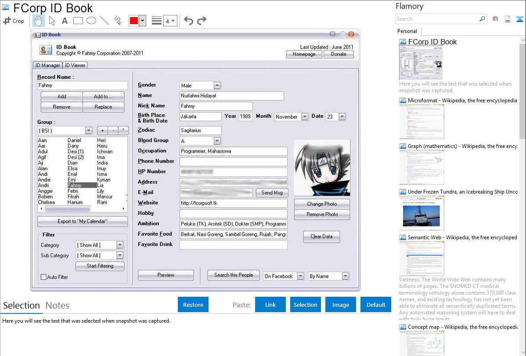Redo the last annotation
526x356 pixels.
click(x=202, y=21)
